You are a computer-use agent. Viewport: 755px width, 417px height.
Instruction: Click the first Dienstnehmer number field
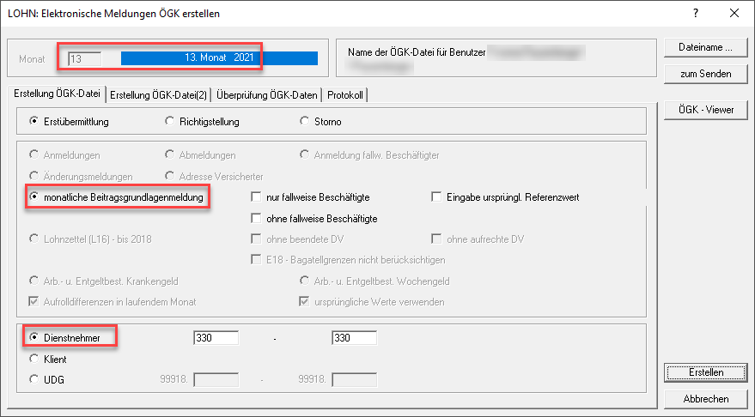coord(216,339)
